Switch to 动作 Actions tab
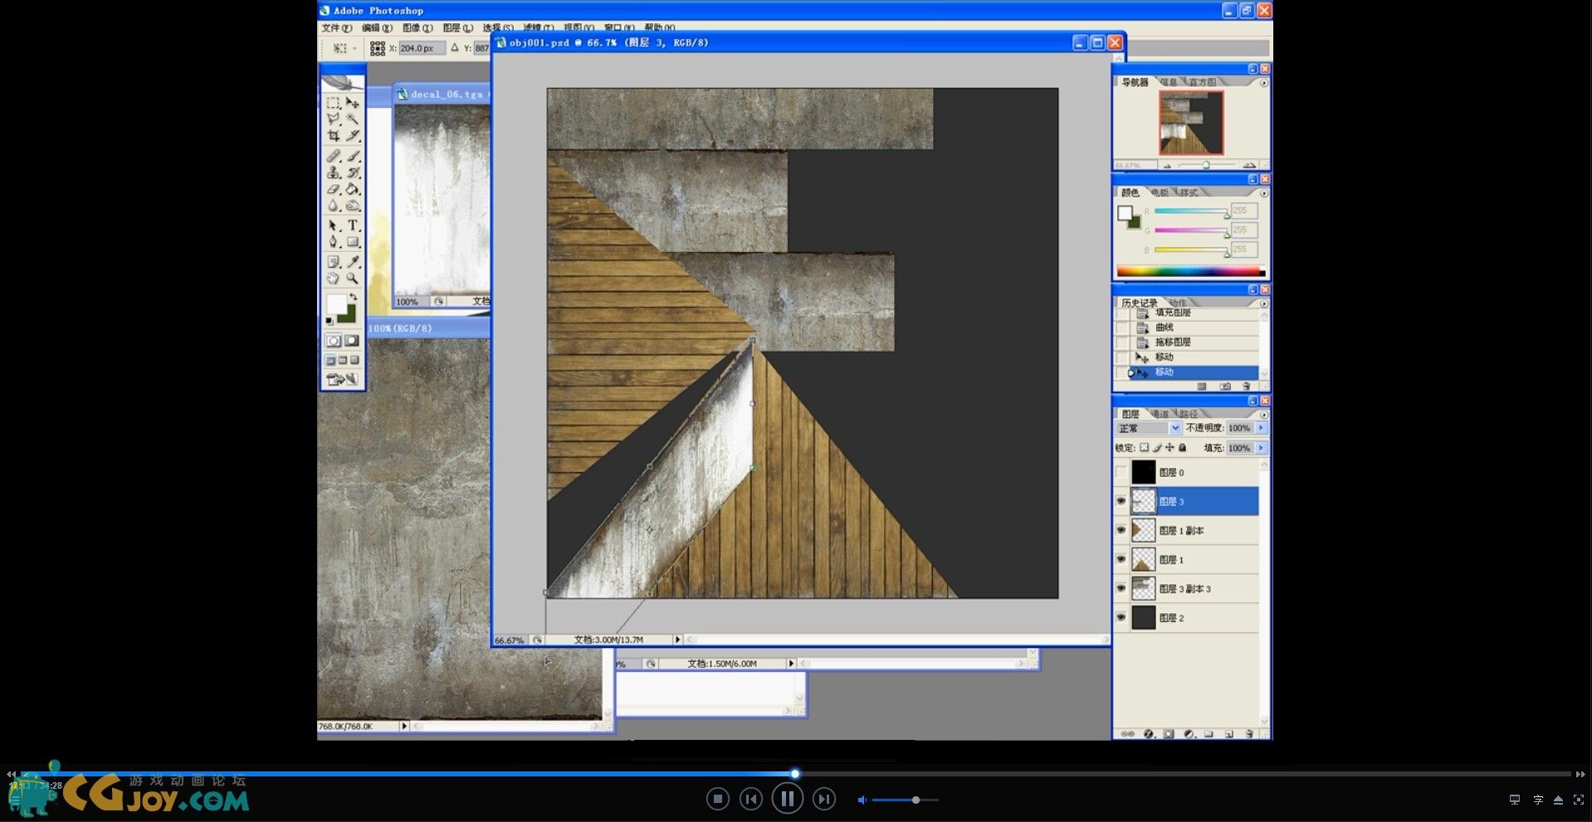The image size is (1592, 822). [x=1178, y=303]
